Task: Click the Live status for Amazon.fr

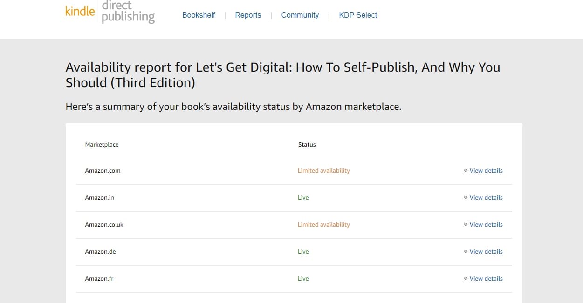Action: tap(303, 279)
